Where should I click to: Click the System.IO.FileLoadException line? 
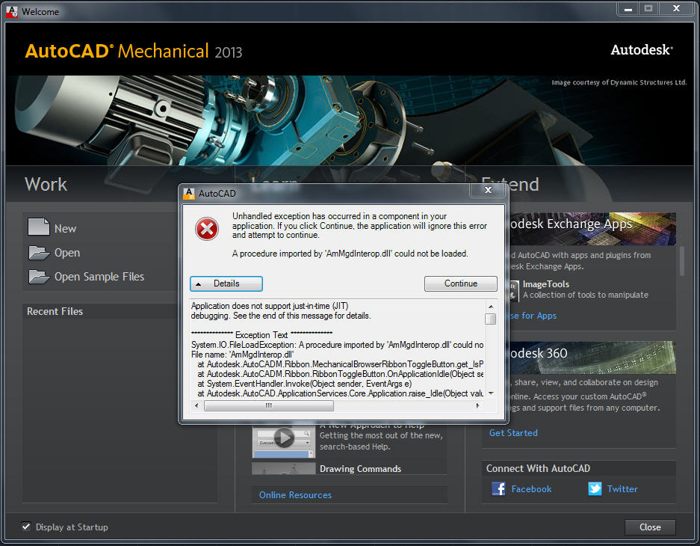click(x=338, y=345)
